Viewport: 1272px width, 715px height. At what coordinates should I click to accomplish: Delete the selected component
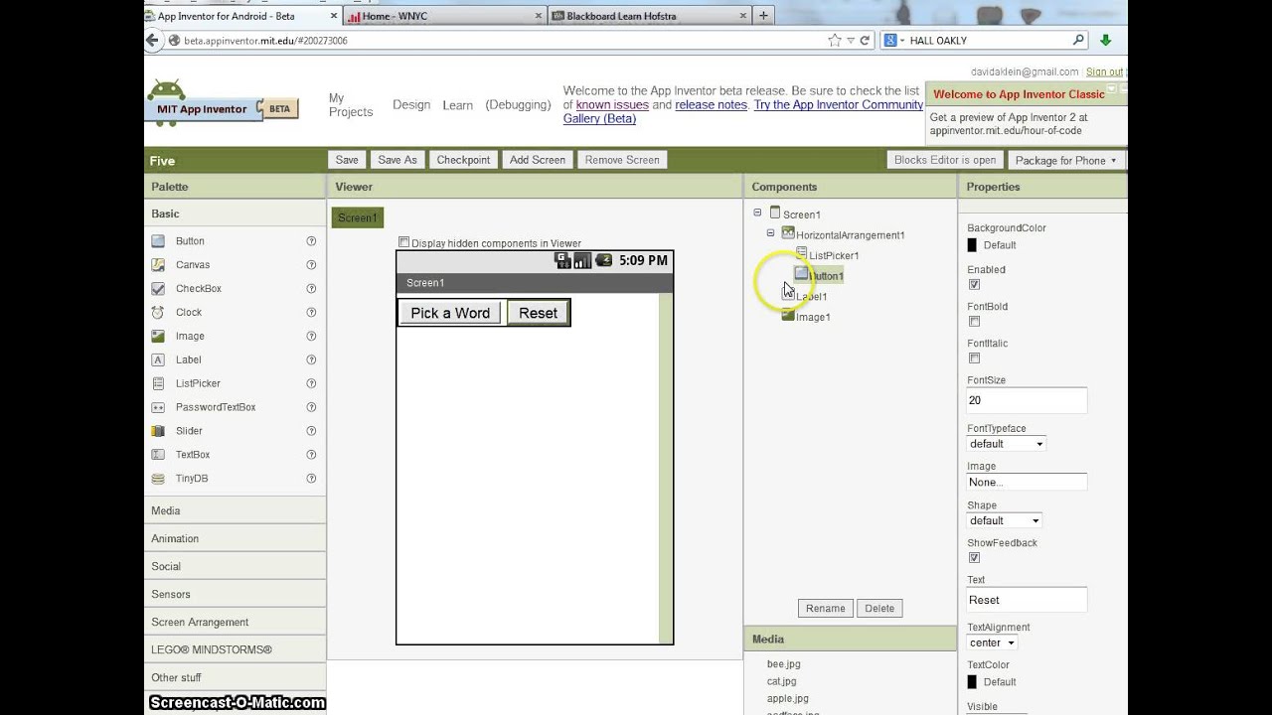click(x=879, y=608)
